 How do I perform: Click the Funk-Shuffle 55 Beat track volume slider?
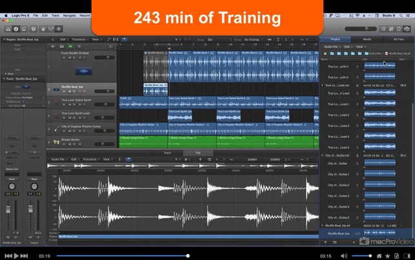point(105,58)
